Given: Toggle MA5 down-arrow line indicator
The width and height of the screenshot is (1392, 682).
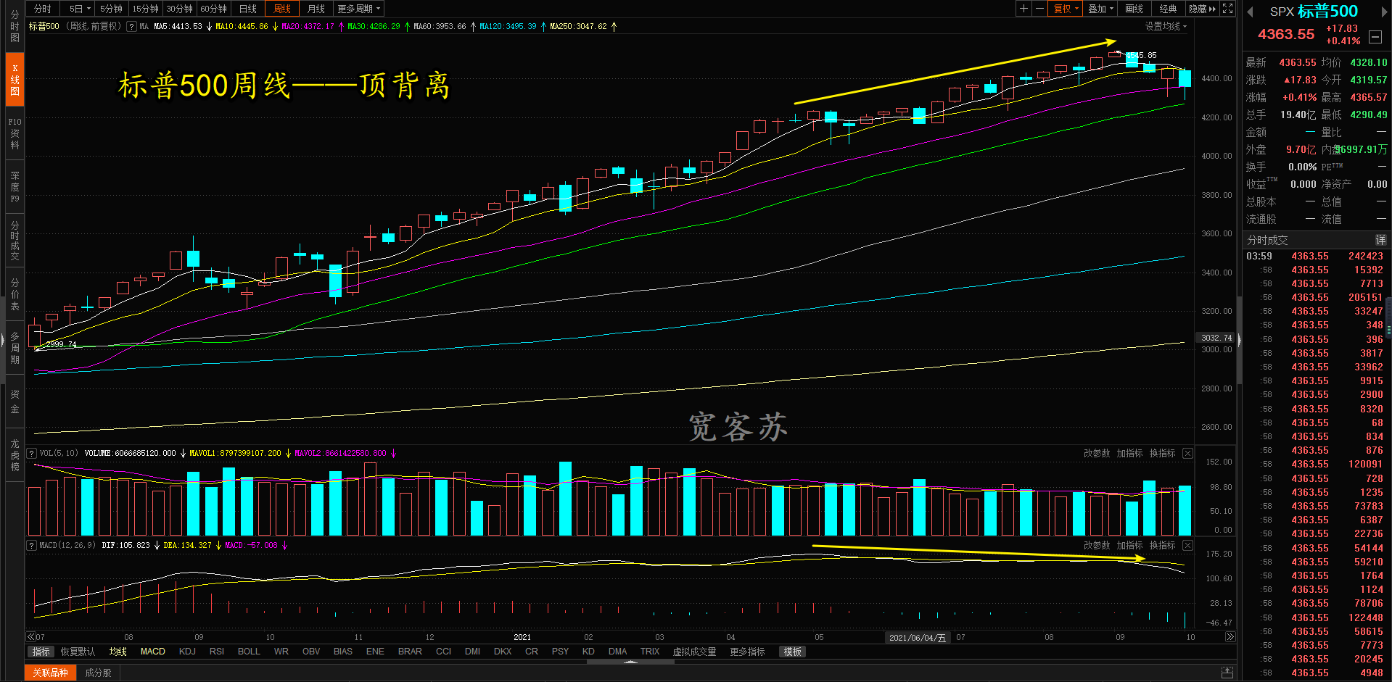Looking at the screenshot, I should coord(209,27).
